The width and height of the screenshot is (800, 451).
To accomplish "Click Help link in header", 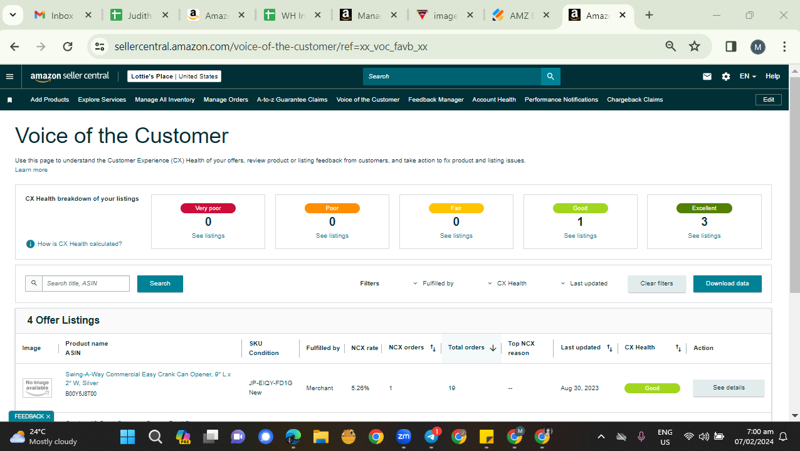I will [772, 77].
